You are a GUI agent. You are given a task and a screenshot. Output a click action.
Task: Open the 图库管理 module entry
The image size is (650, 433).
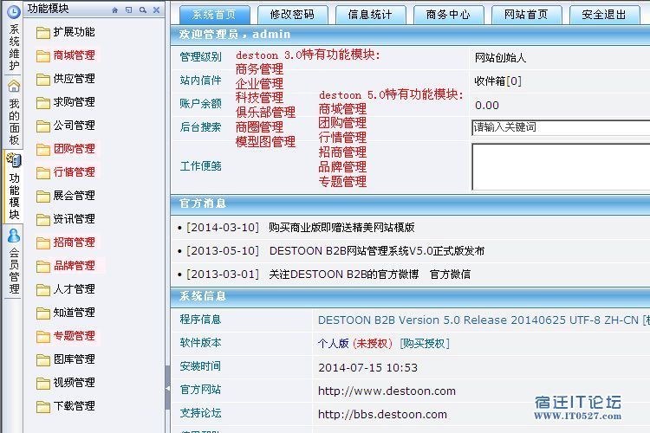pyautogui.click(x=74, y=359)
